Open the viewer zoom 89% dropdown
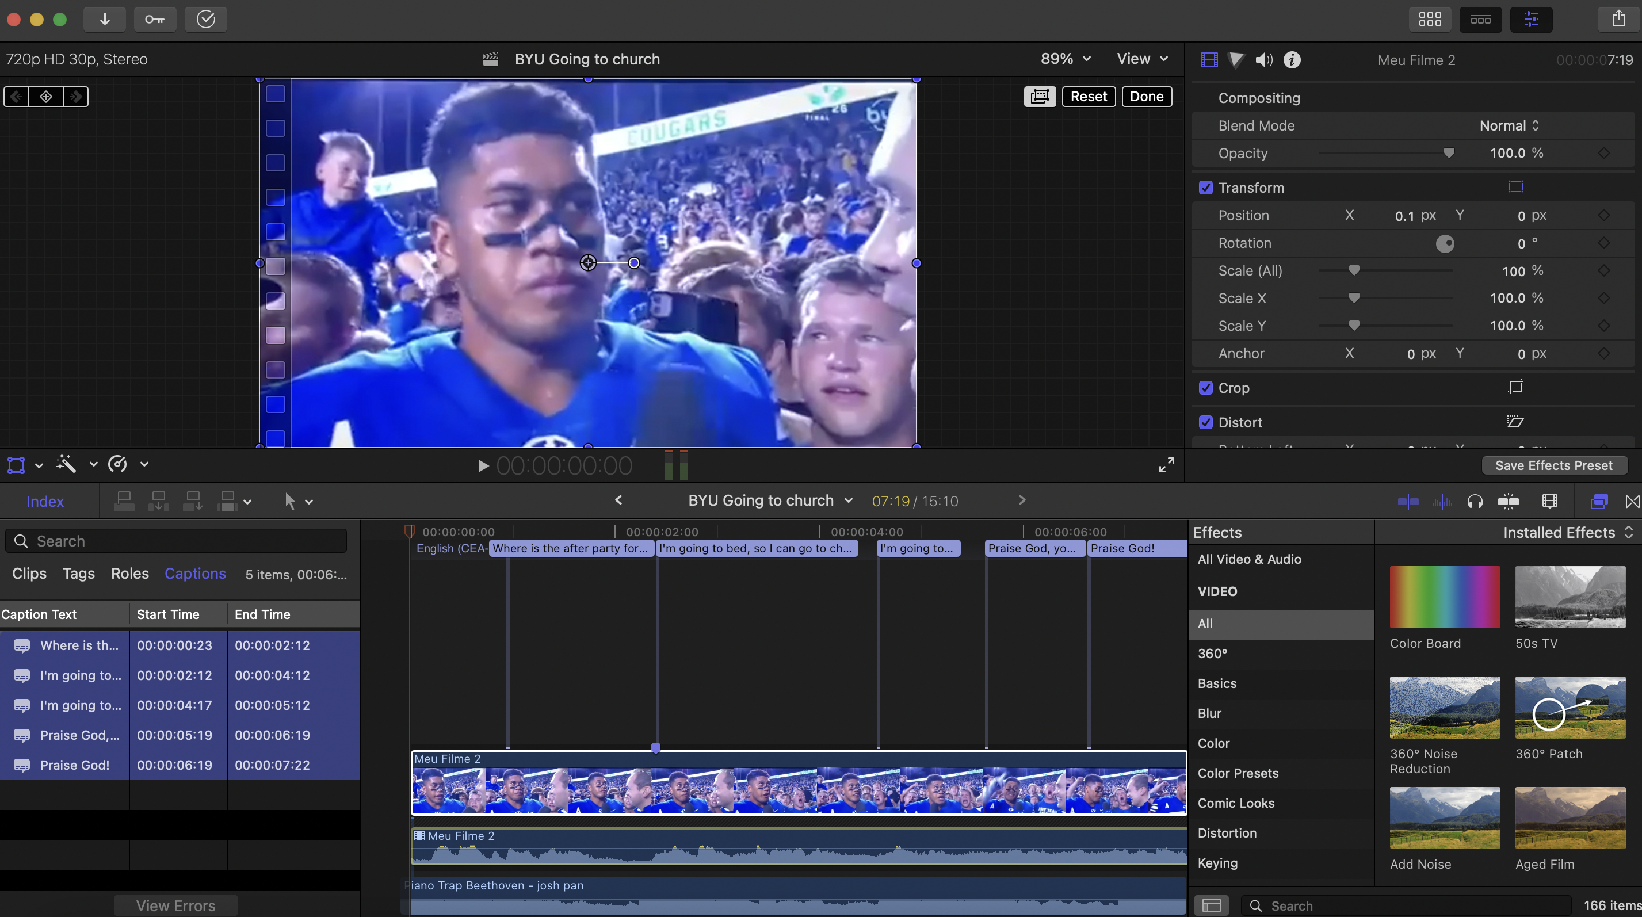Screen dimensions: 1642x917 point(1065,59)
